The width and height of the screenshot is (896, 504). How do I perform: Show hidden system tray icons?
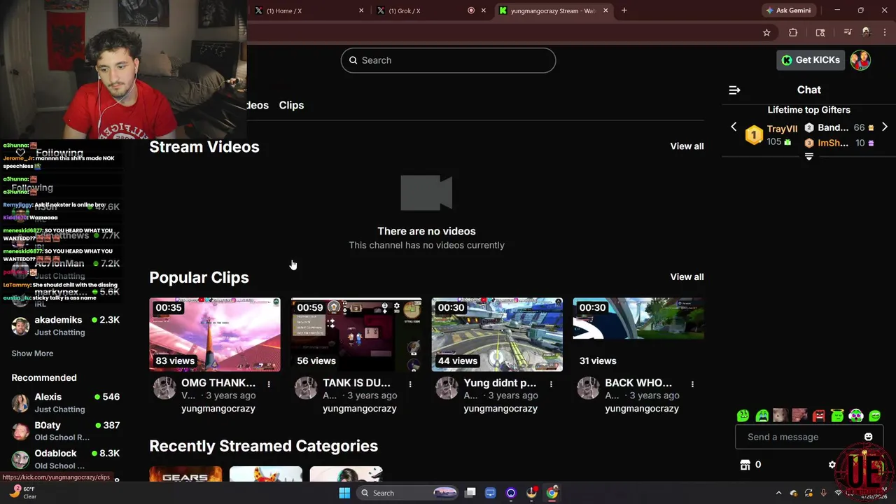778,493
